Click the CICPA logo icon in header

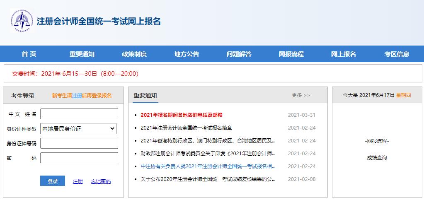(x=22, y=21)
